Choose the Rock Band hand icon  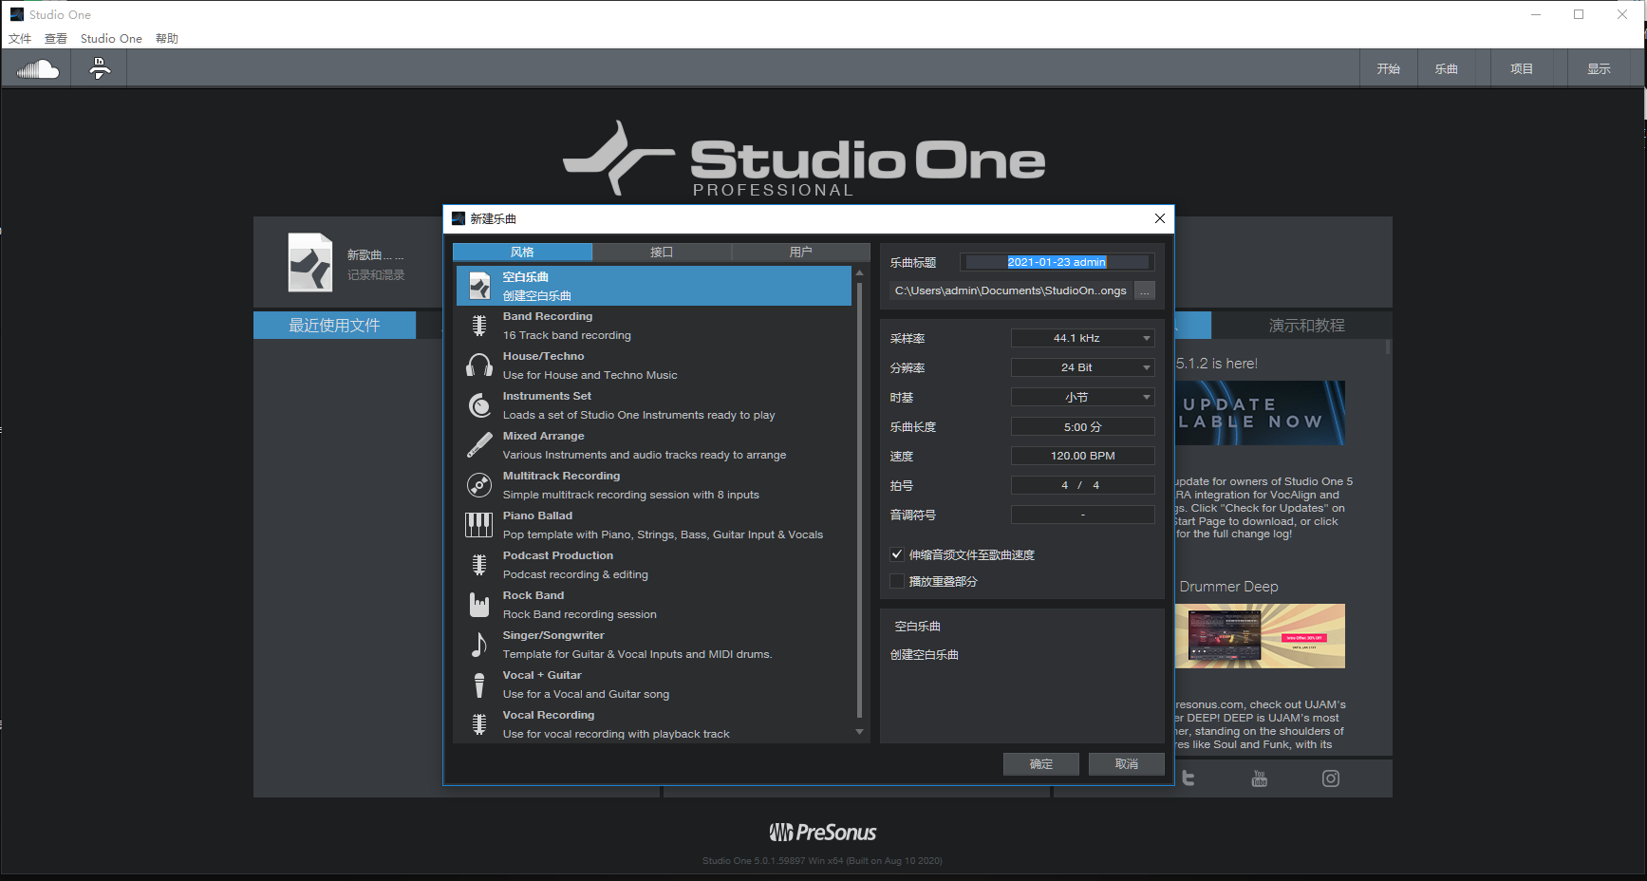[479, 605]
